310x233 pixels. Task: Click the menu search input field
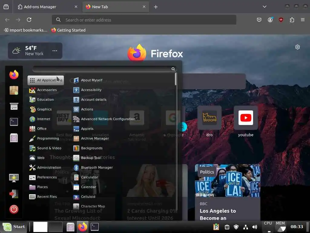coord(104,69)
